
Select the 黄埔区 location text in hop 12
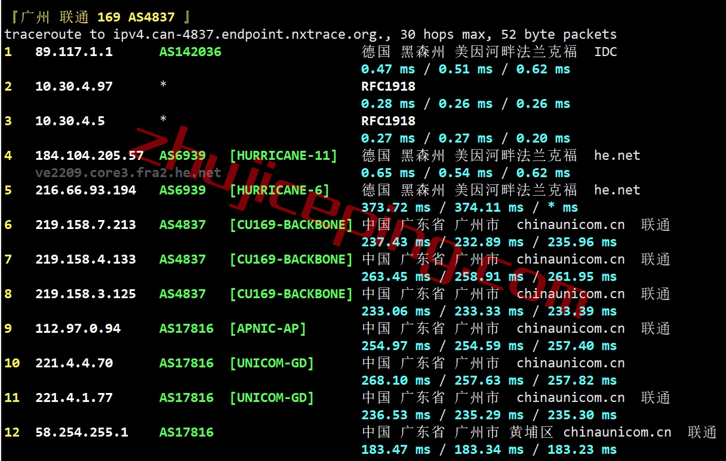tap(532, 432)
